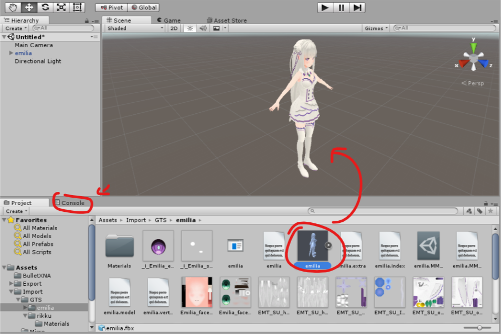Select the Hand tool
Screen dimensions: 501x334
coord(13,7)
